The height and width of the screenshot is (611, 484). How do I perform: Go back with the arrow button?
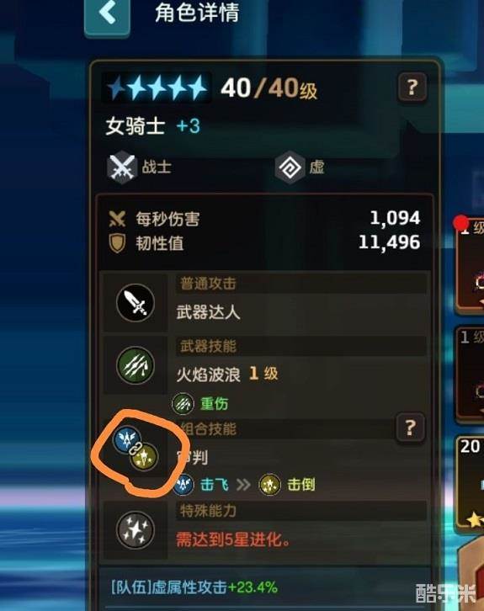coord(107,16)
